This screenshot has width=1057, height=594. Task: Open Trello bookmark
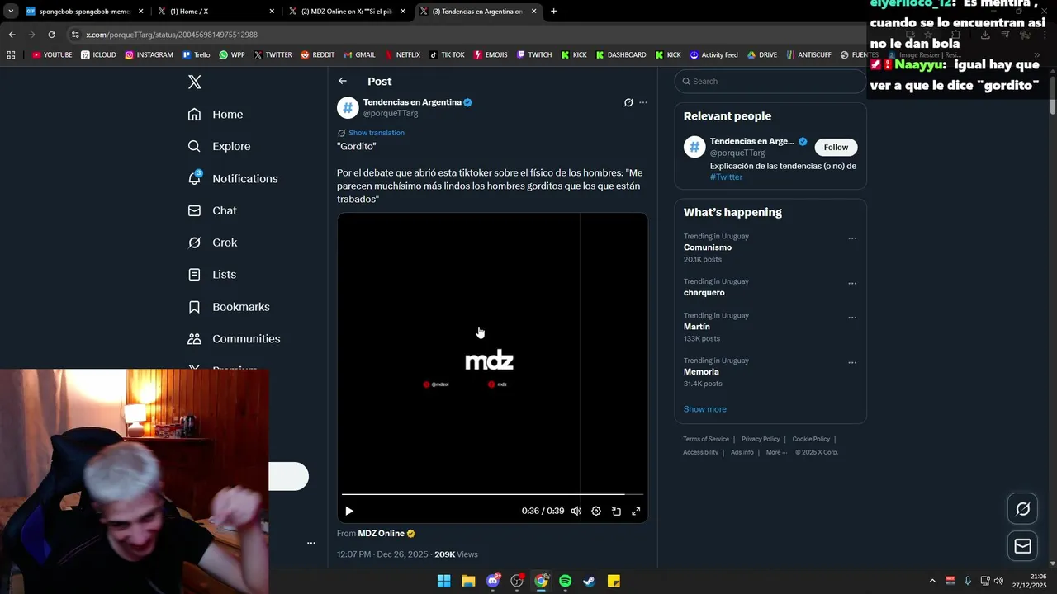[197, 55]
